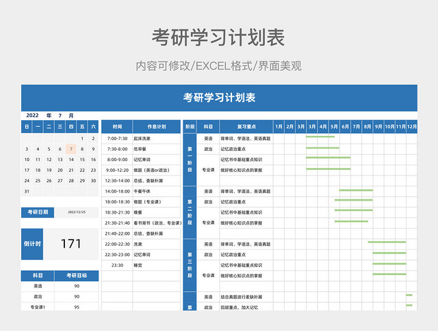Click the 21:40-22:00 time cell
The width and height of the screenshot is (438, 331).
click(x=117, y=233)
